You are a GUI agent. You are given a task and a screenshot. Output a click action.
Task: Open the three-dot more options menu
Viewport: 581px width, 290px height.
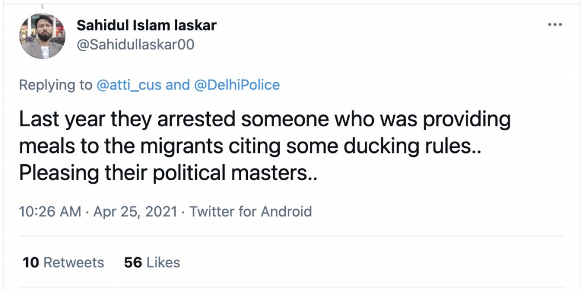coord(555,25)
